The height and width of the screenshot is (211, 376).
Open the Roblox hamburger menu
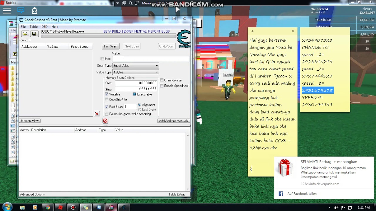tap(7, 11)
